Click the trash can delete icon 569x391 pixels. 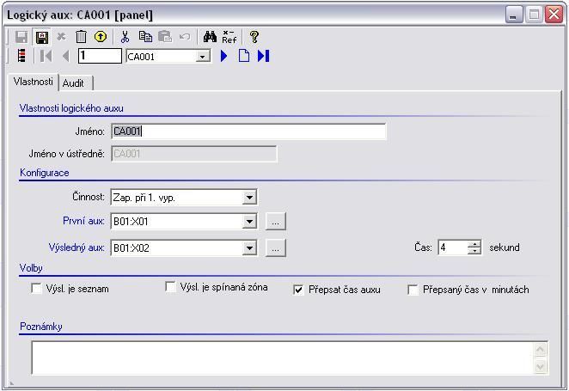[81, 37]
